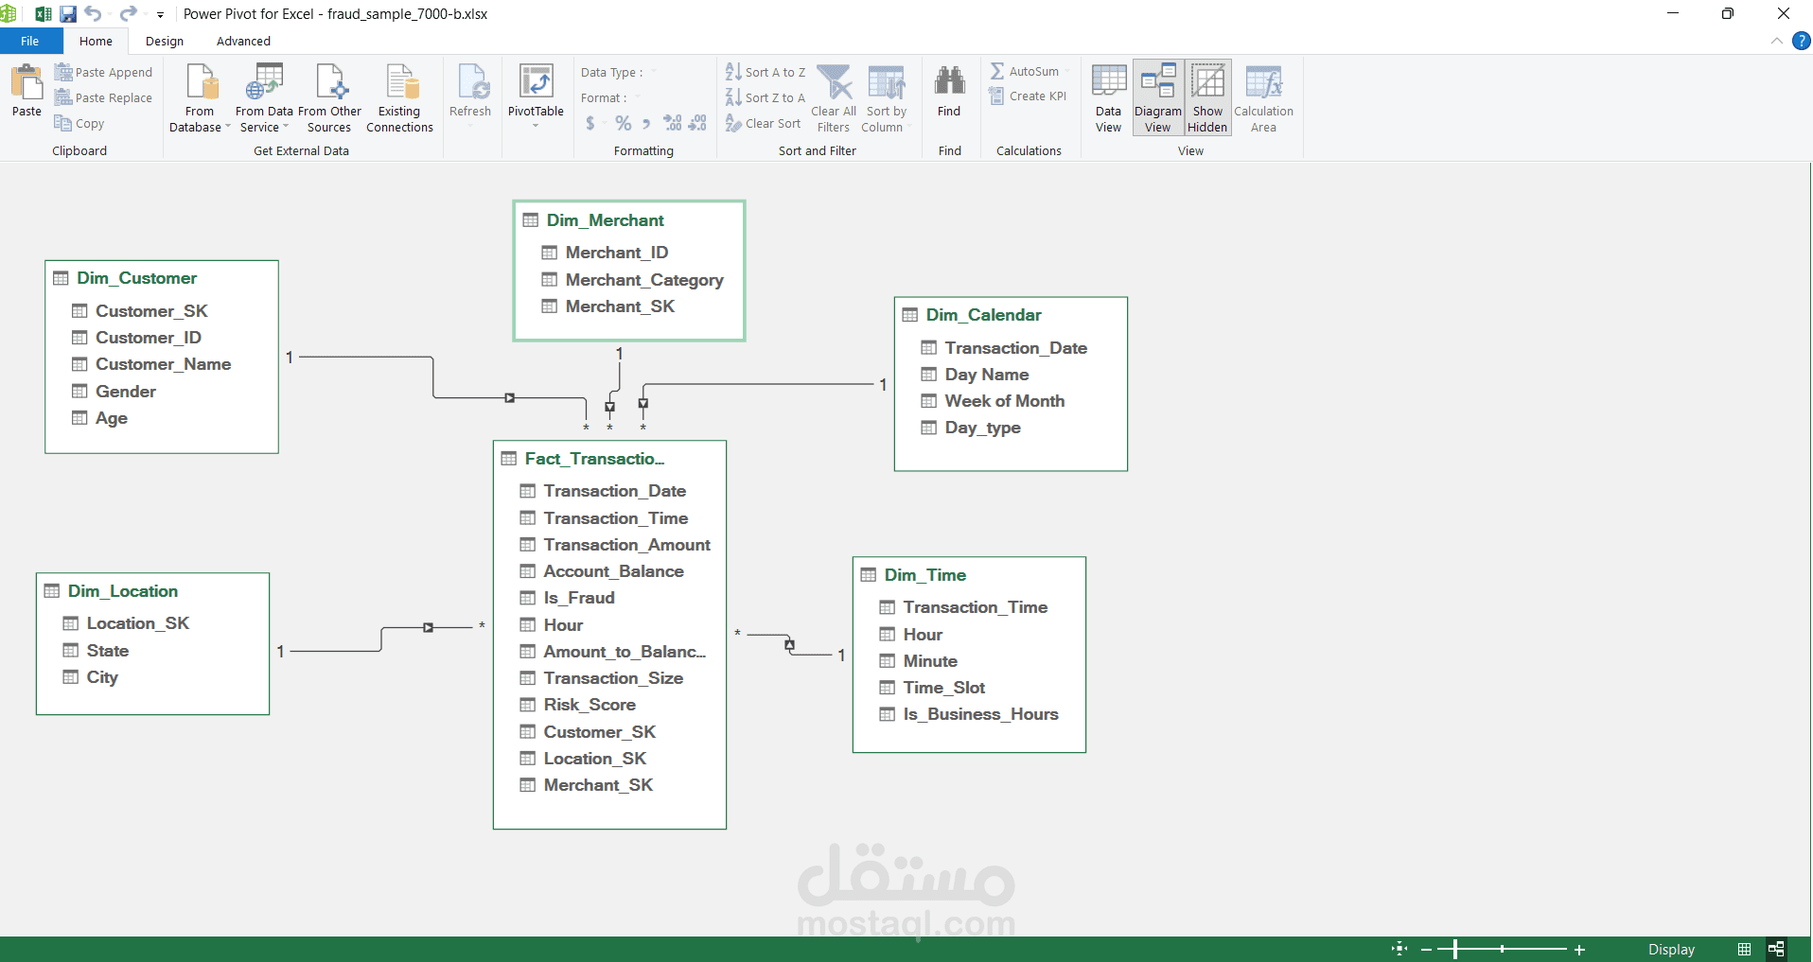
Task: Apply percent format icon
Action: tap(624, 123)
